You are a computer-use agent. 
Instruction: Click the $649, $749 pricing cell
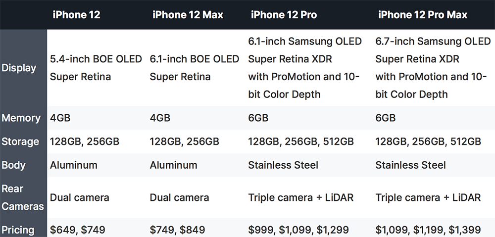pyautogui.click(x=77, y=230)
